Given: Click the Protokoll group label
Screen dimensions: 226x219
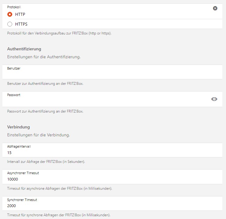Looking at the screenshot, I should point(14,7).
